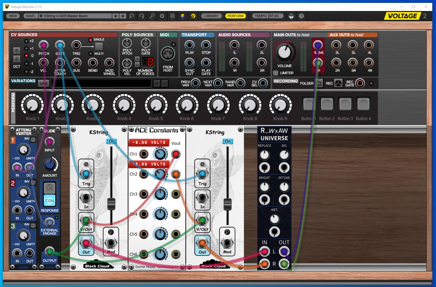This screenshot has height=287, width=436.
Task: Click the Glide AMOUNT knob
Action: [49, 164]
